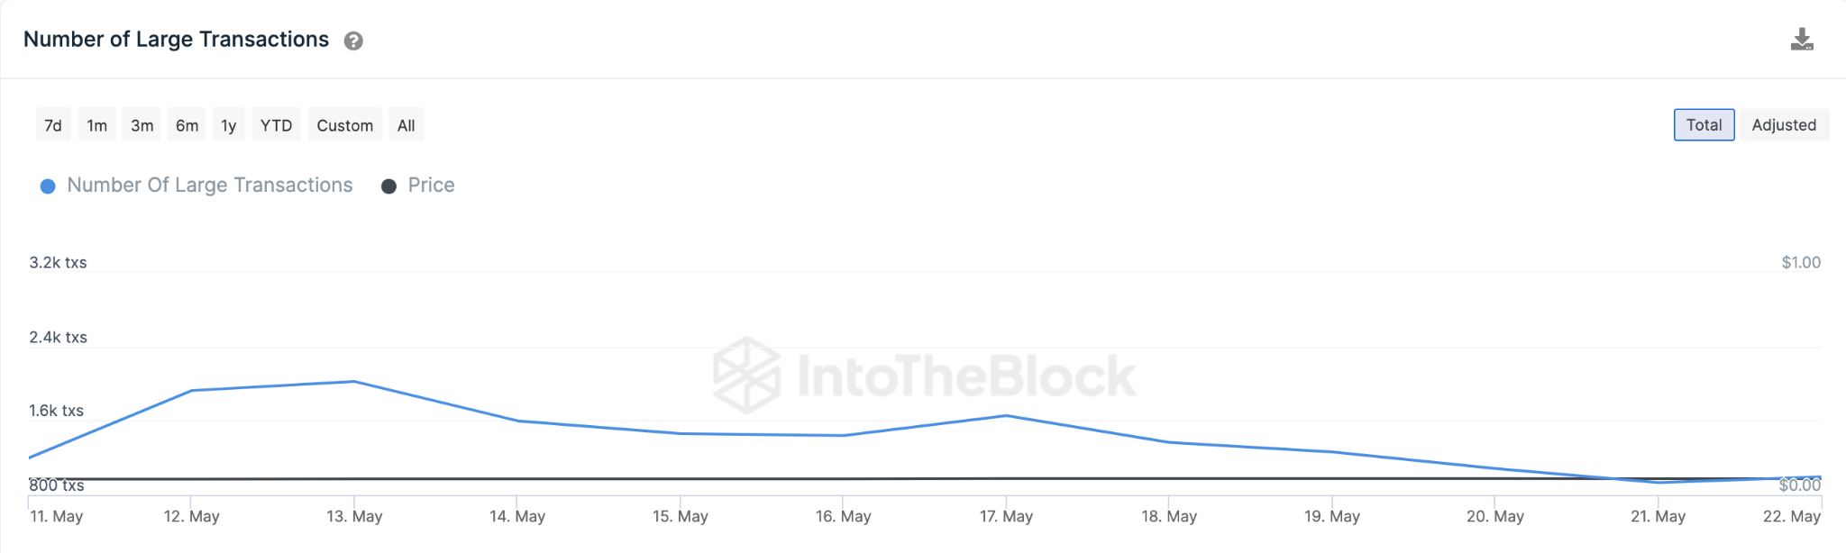Viewport: 1846px width, 553px height.
Task: Select the 1m time range
Action: coord(97,125)
